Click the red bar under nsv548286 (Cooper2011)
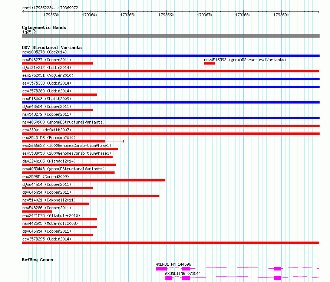 click(37, 211)
